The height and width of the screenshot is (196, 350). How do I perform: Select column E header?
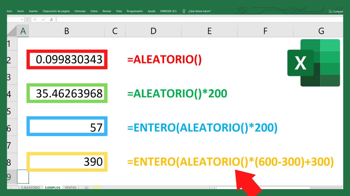coord(209,31)
